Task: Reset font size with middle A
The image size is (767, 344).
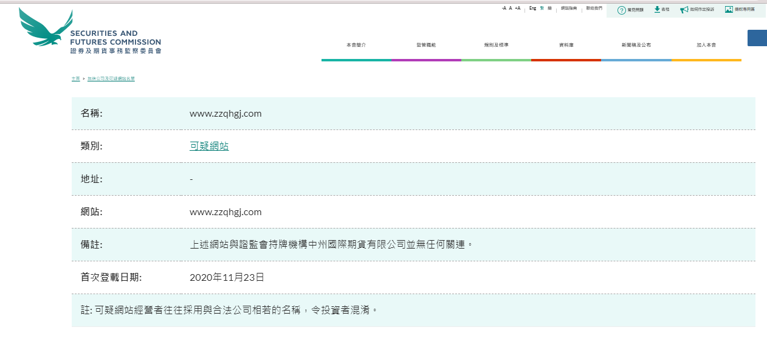Action: tap(511, 9)
